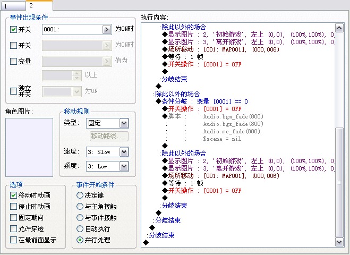Screen dimensions: 350x255
Task: Enable the 独立开关 condition checkbox
Action: (x=13, y=91)
